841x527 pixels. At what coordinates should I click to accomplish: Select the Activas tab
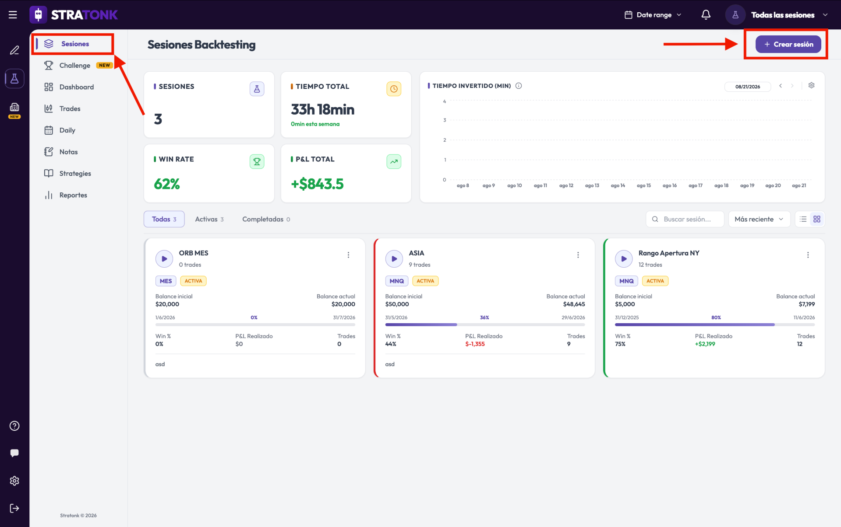209,219
